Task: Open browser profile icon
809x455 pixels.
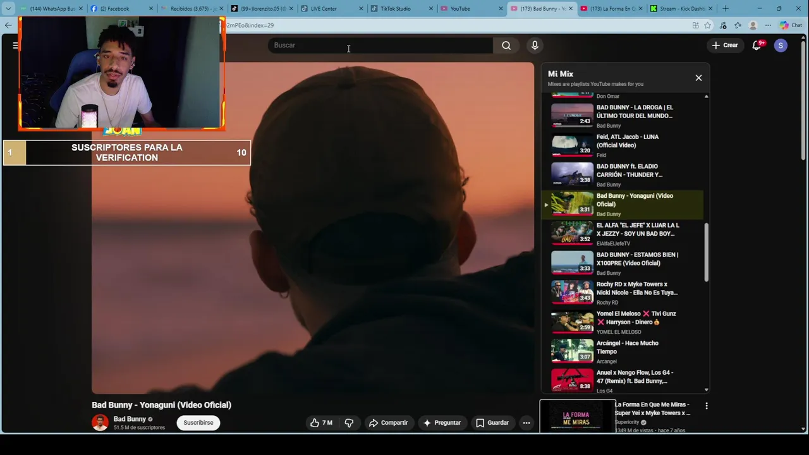Action: (x=753, y=25)
